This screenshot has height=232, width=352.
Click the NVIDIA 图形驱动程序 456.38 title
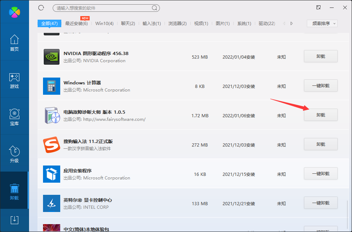pos(96,54)
